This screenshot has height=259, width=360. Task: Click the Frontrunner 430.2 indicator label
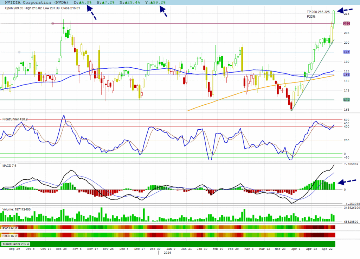(x=15, y=119)
